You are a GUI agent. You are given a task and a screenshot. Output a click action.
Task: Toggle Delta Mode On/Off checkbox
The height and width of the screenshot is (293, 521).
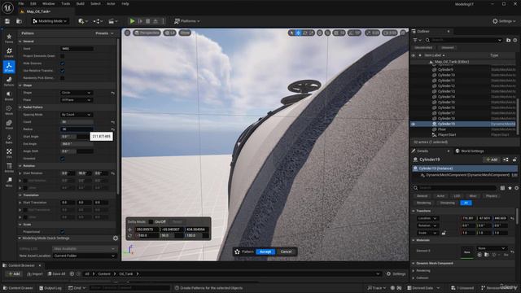151,221
